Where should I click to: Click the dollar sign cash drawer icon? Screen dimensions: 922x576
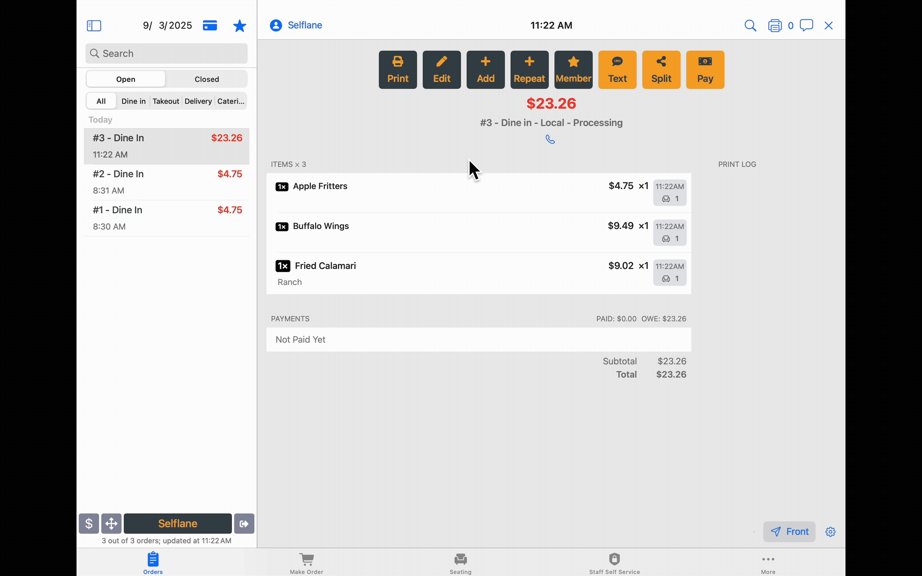pyautogui.click(x=89, y=524)
